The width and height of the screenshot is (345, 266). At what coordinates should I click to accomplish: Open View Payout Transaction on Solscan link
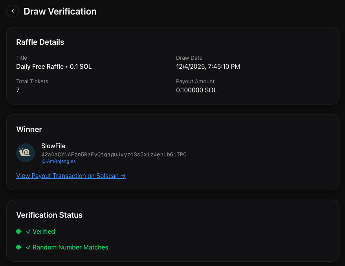(71, 176)
